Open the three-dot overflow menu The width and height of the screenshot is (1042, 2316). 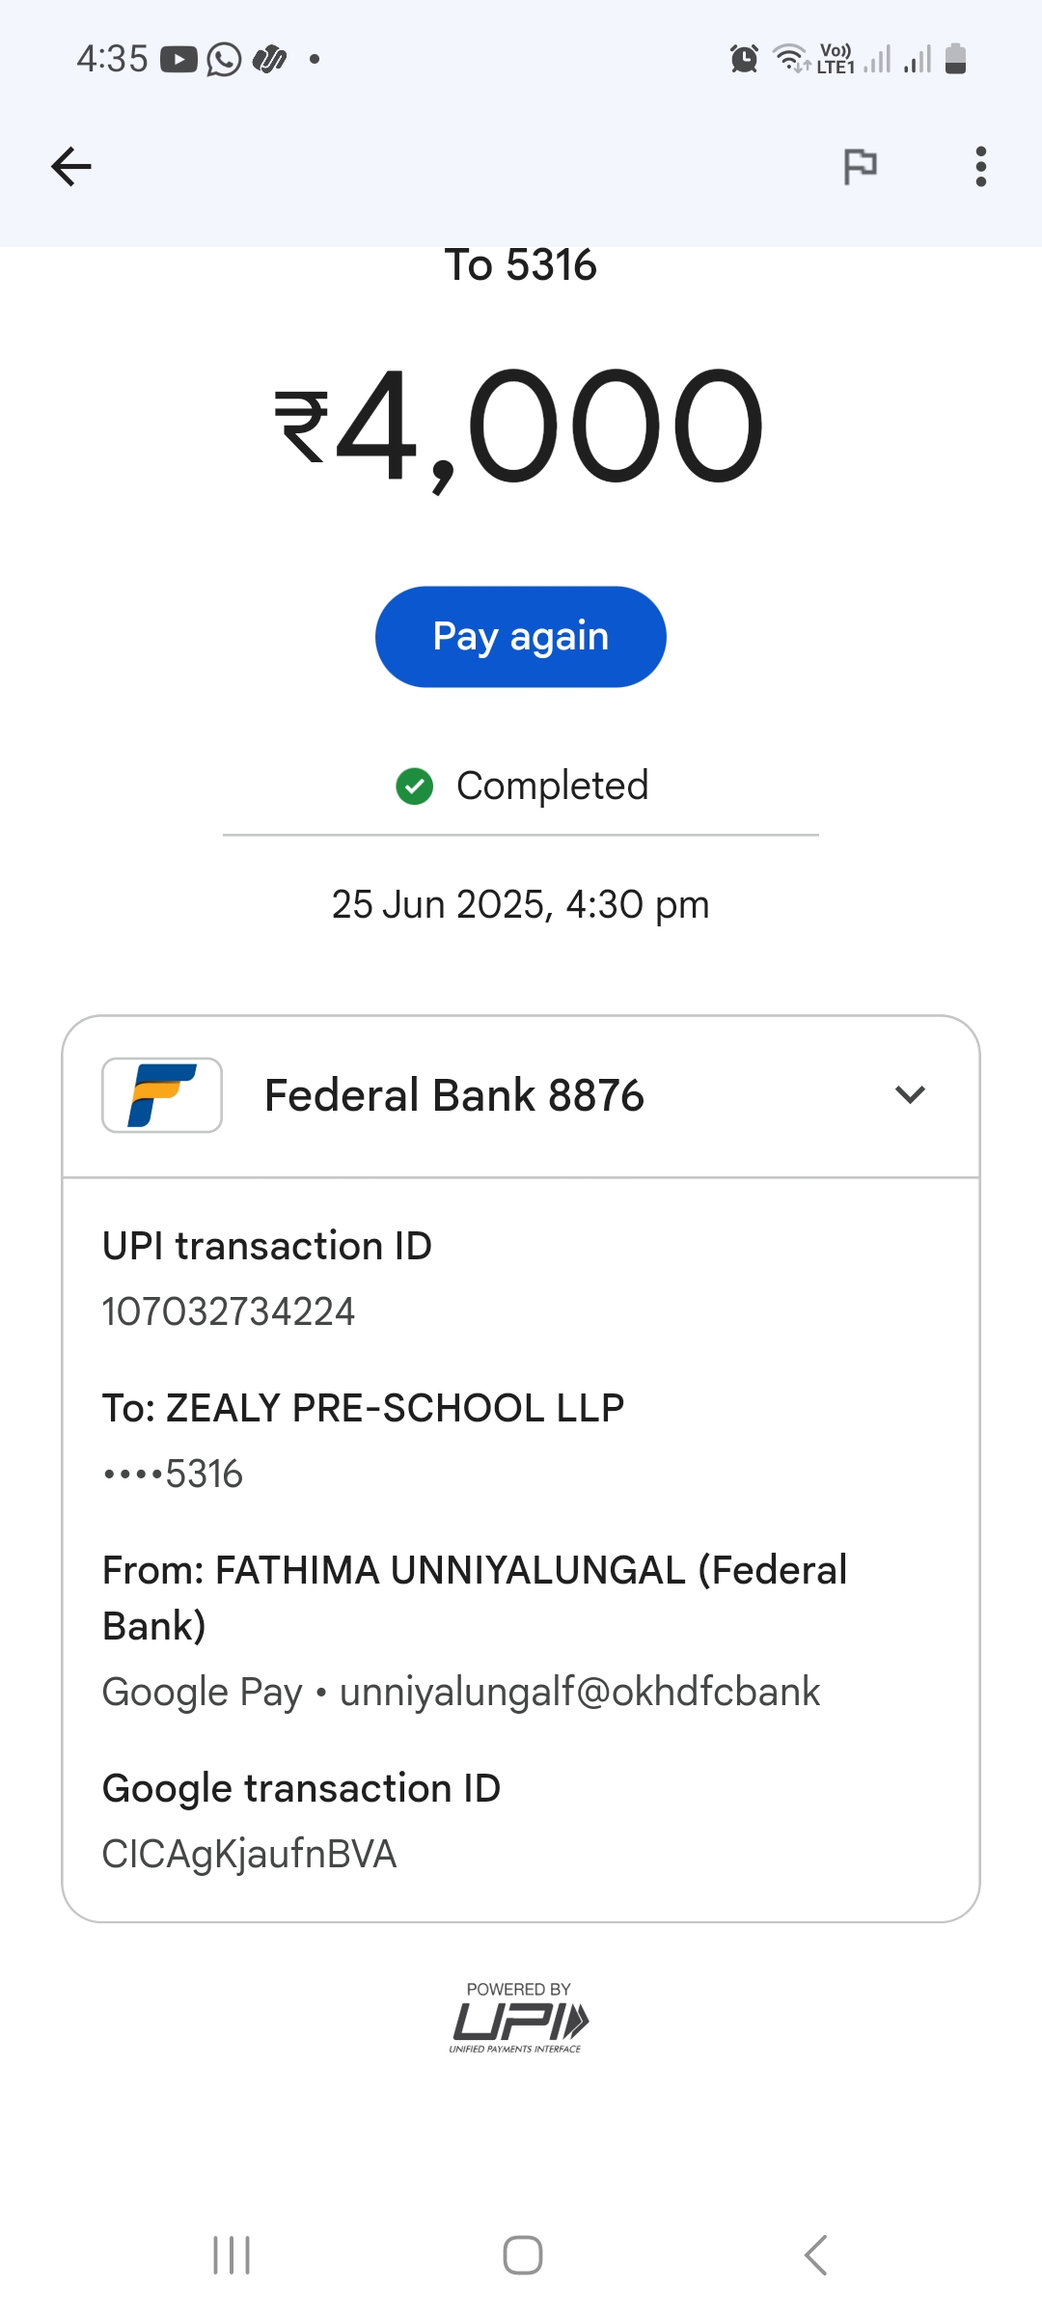coord(980,166)
